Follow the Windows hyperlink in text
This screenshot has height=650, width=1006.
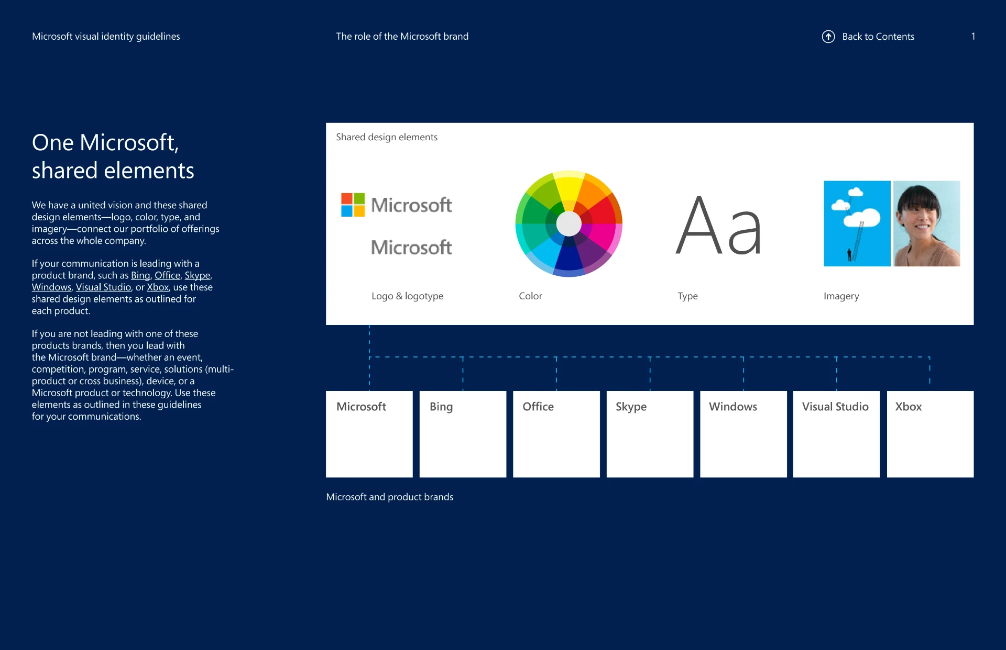[x=51, y=287]
